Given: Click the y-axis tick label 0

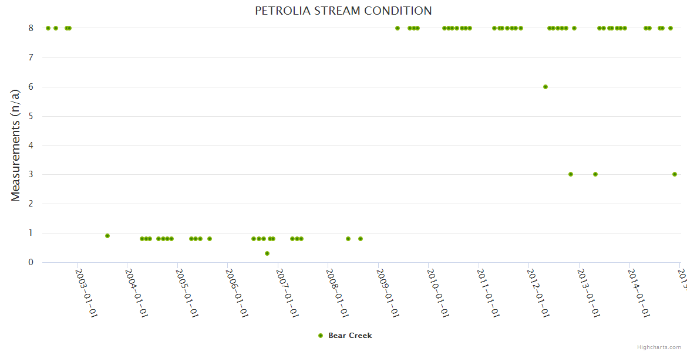Looking at the screenshot, I should (x=31, y=262).
